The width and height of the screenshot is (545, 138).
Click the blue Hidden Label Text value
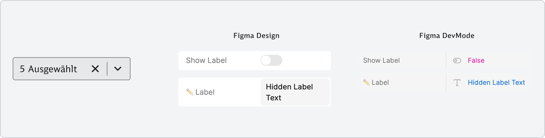[x=496, y=83]
